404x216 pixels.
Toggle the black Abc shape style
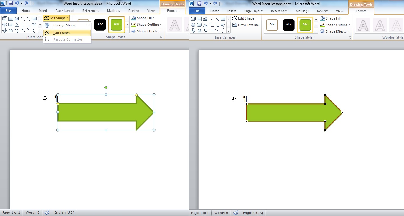click(x=100, y=25)
